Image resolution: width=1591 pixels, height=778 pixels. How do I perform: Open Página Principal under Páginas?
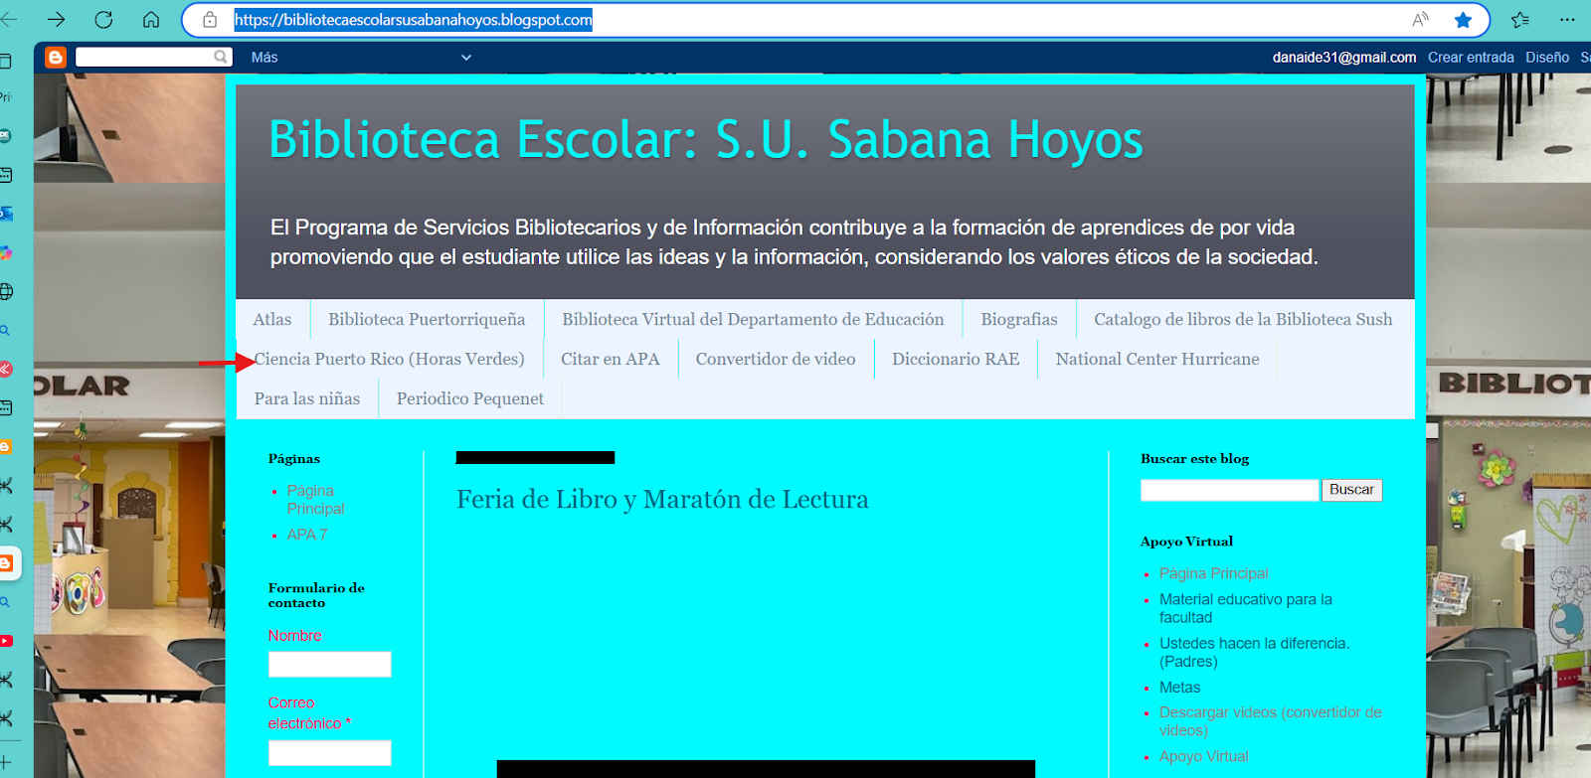click(315, 500)
